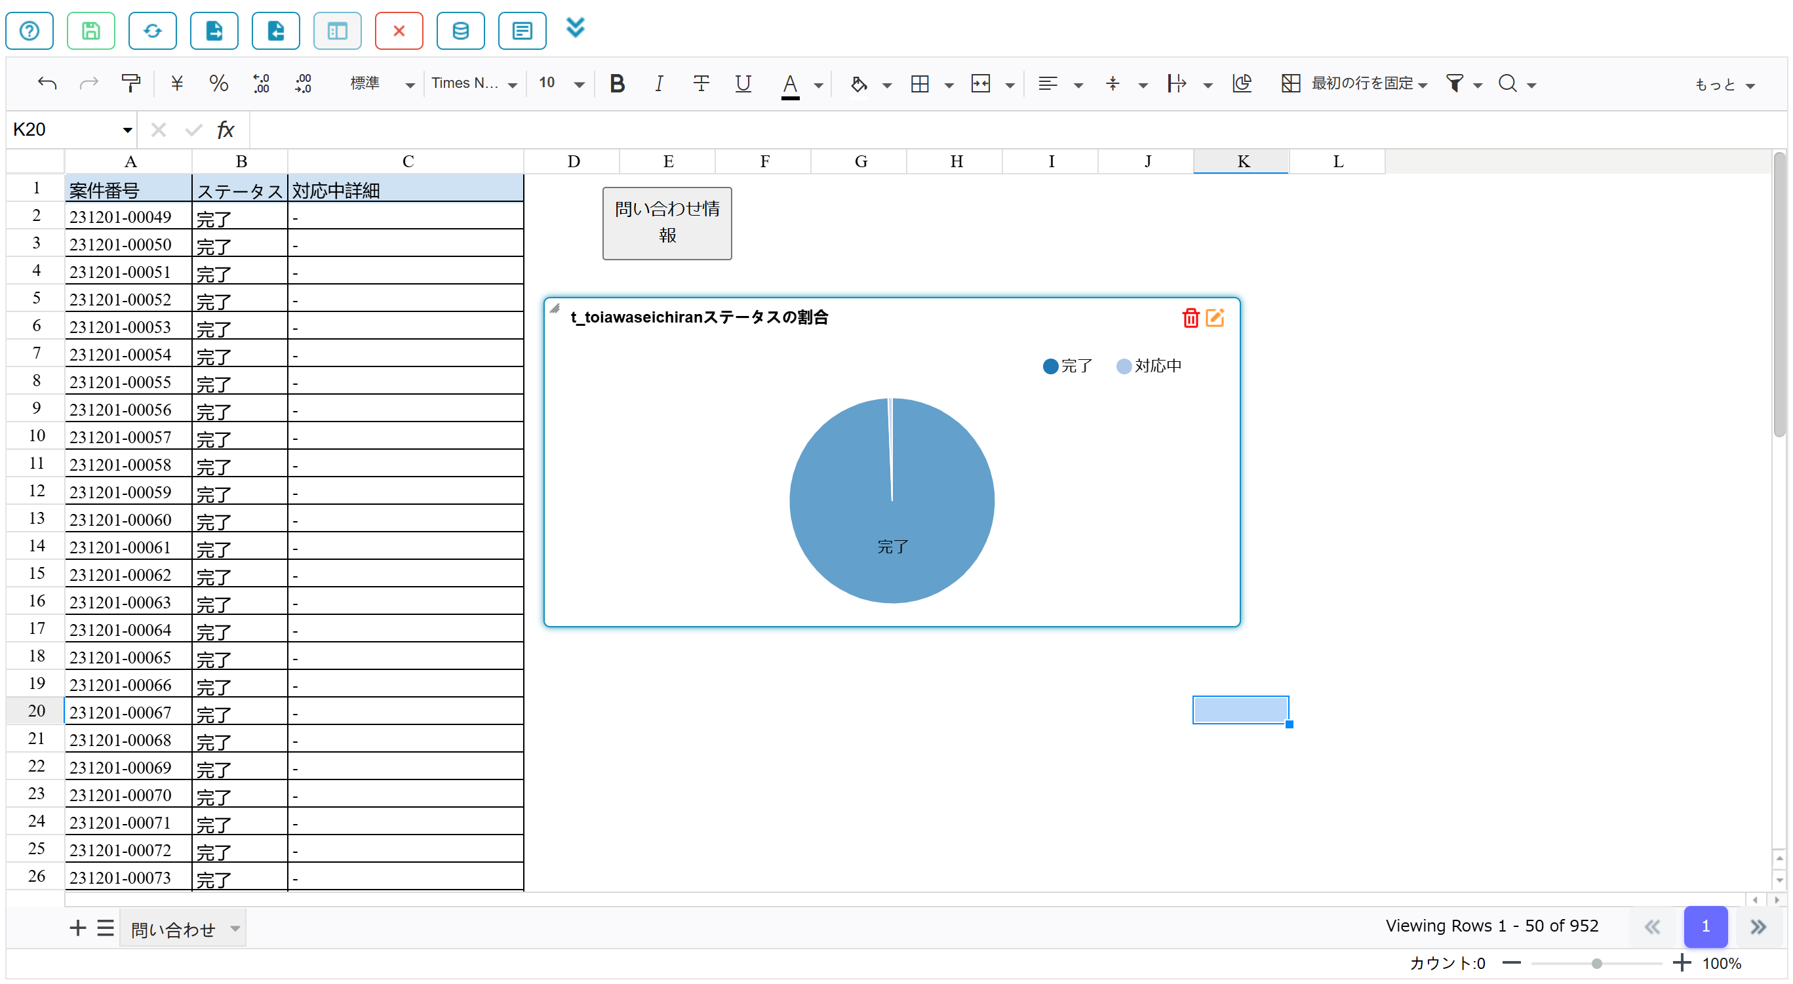Open the database icon button
The image size is (1793, 984).
pyautogui.click(x=461, y=31)
